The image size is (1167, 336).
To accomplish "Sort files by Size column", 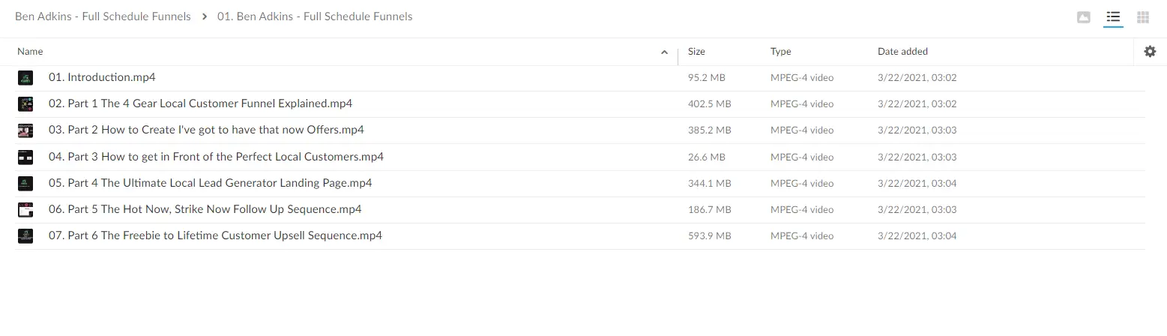I will tap(696, 52).
